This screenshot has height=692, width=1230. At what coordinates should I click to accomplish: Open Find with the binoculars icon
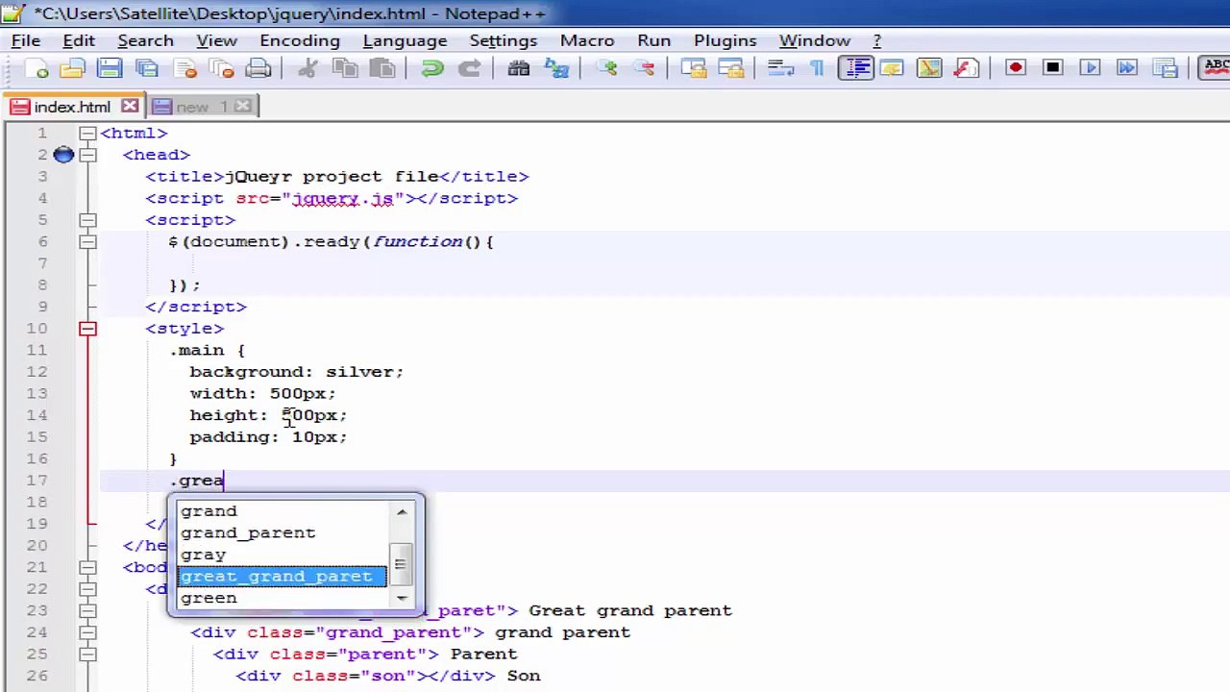pos(519,68)
